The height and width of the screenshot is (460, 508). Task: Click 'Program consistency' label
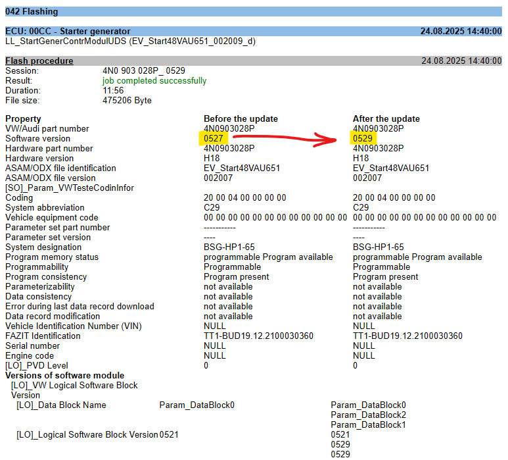46,276
